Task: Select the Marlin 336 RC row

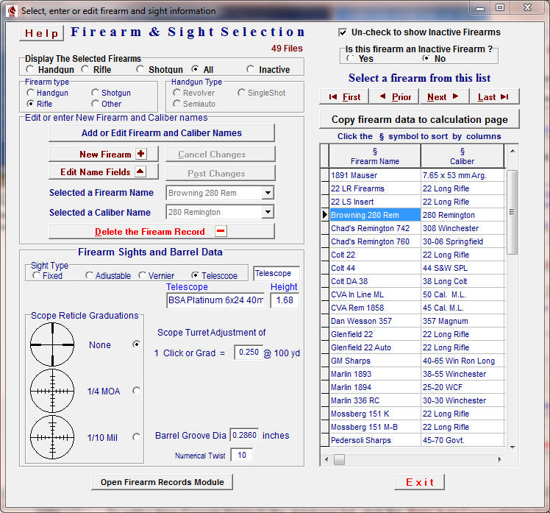Action: click(x=418, y=400)
